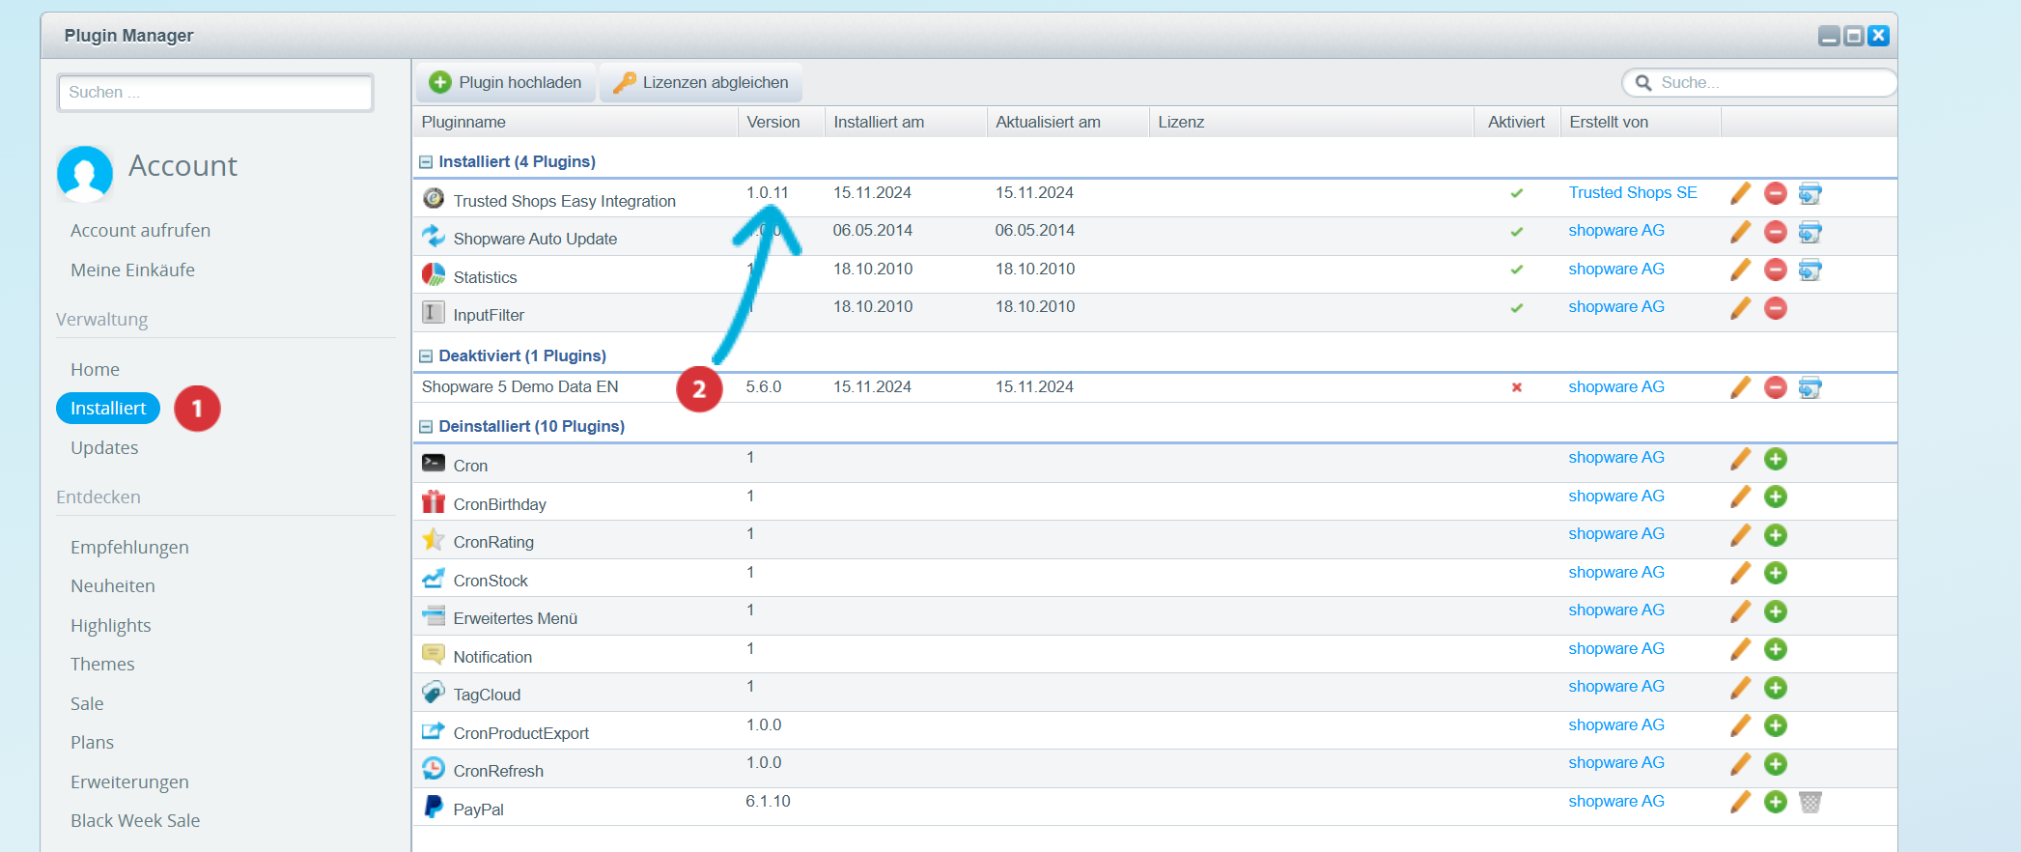Screen dimensions: 2021x852
Task: Reinstall Trusted Shops Easy Integration plugin icon
Action: click(x=1810, y=193)
